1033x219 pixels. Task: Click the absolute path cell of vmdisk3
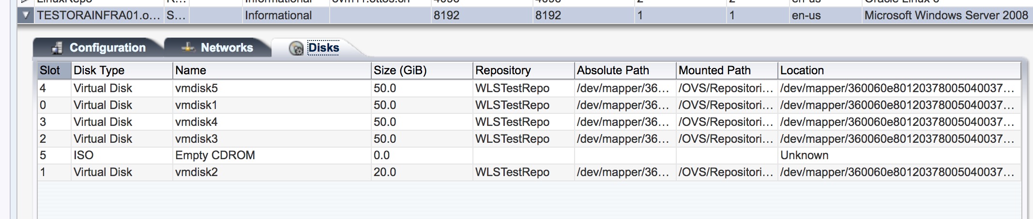pyautogui.click(x=625, y=139)
